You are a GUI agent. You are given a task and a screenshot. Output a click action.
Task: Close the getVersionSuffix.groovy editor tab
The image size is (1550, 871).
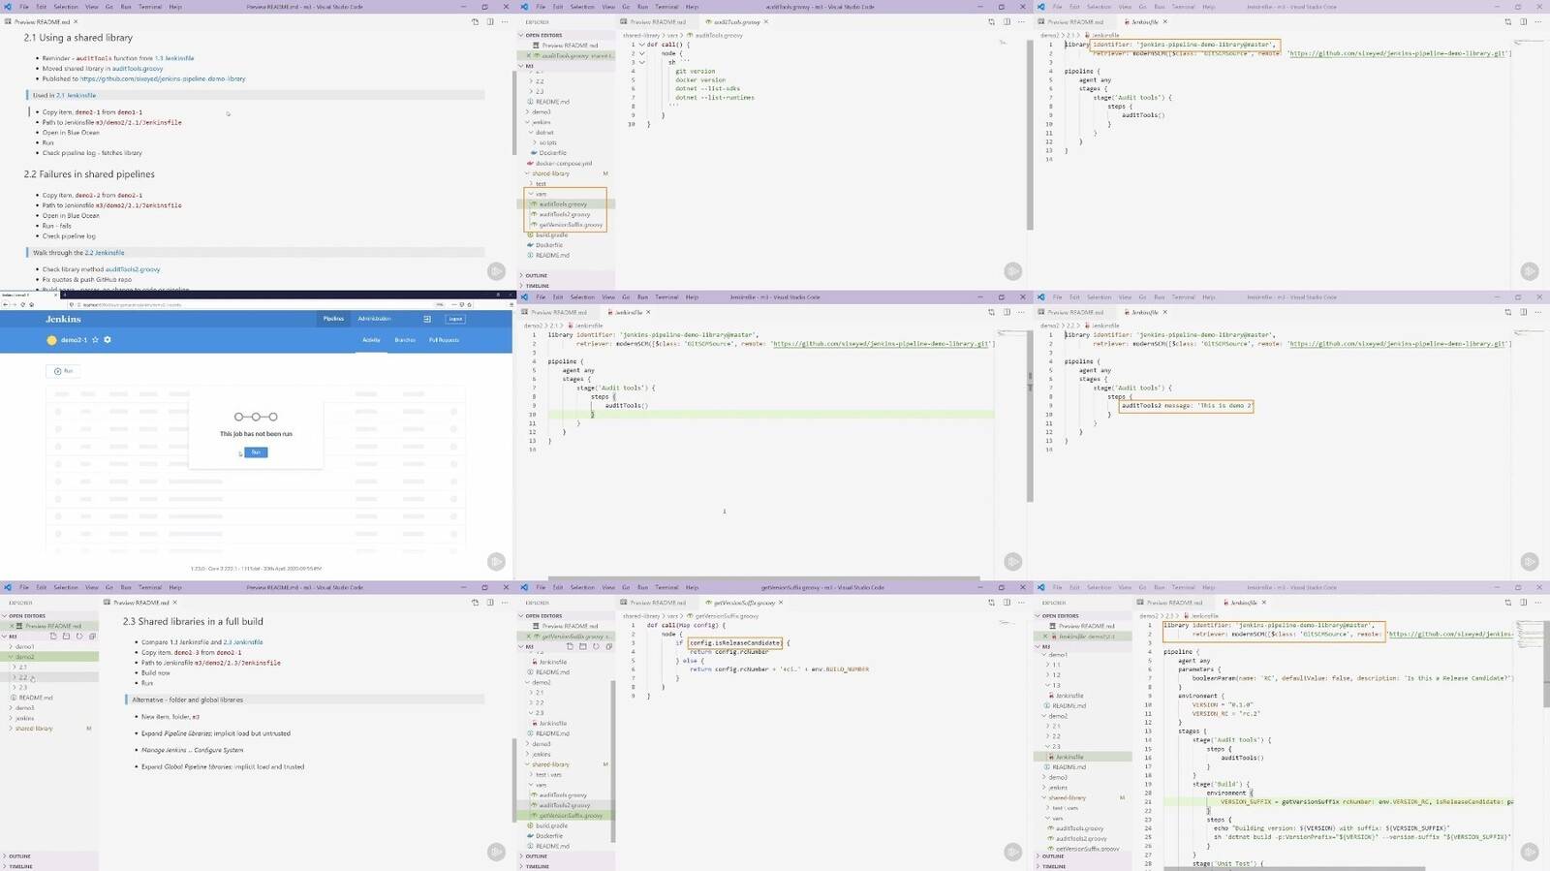[782, 603]
